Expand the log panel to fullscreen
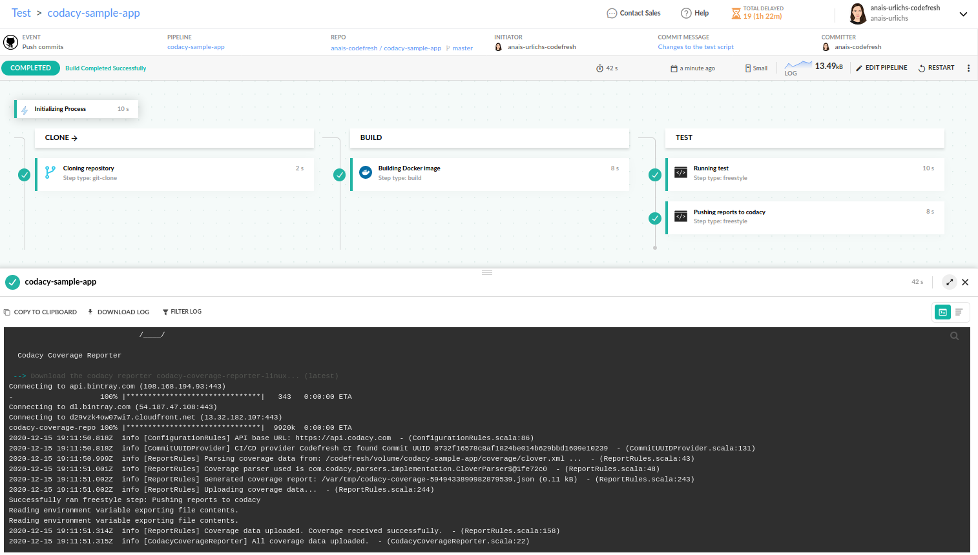Screen dimensions: 978x555 point(949,282)
